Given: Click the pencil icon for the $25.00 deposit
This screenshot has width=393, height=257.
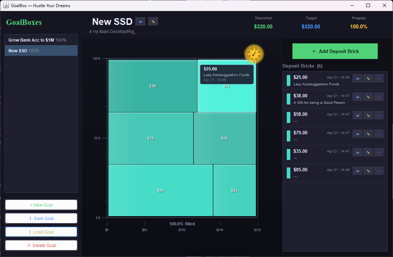Looking at the screenshot, I should pyautogui.click(x=368, y=78).
